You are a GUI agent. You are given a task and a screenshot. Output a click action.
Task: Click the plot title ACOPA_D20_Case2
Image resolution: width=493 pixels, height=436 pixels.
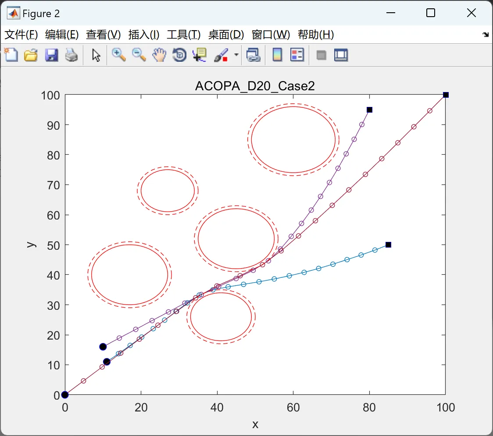(255, 86)
